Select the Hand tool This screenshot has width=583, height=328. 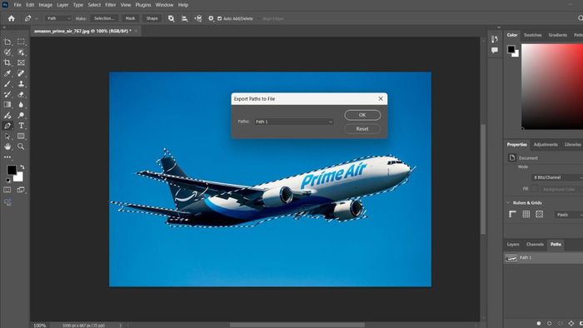tap(7, 147)
